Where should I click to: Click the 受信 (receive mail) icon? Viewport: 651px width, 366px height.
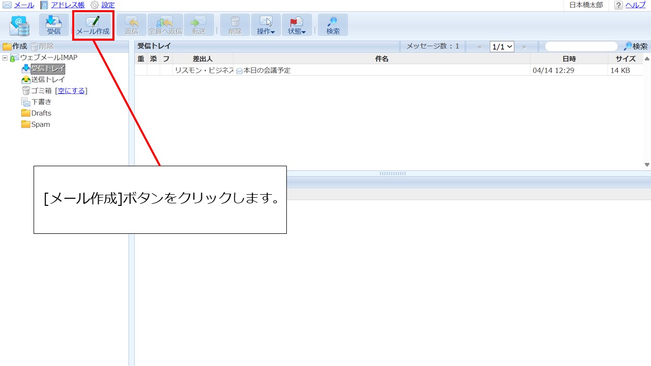pos(53,24)
